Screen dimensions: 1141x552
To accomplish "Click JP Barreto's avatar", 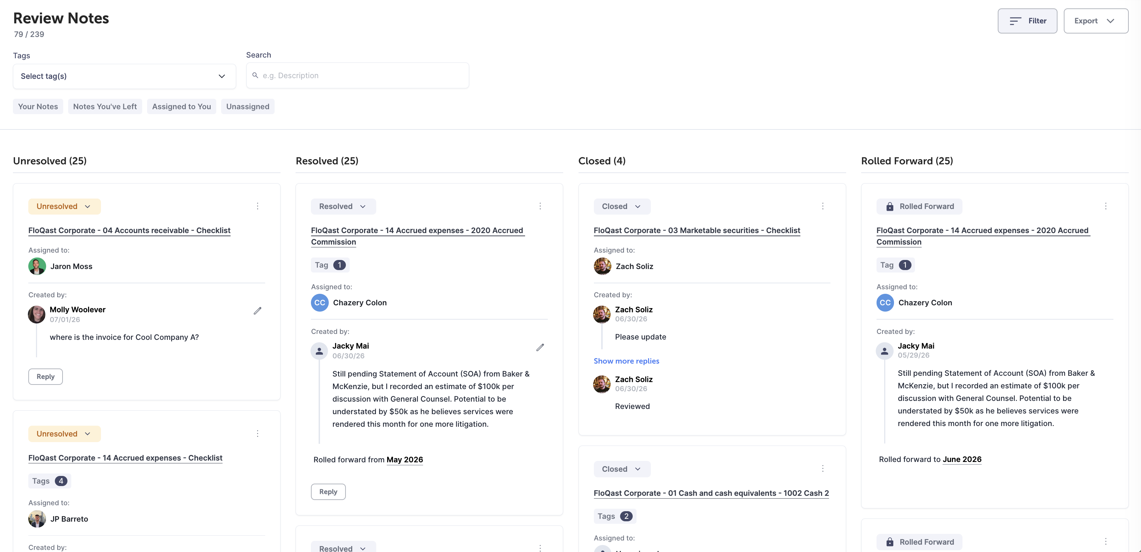I will tap(37, 519).
